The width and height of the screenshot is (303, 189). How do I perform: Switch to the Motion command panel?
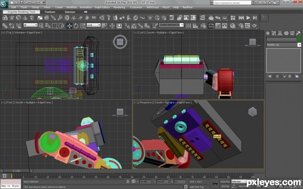pos(286,33)
